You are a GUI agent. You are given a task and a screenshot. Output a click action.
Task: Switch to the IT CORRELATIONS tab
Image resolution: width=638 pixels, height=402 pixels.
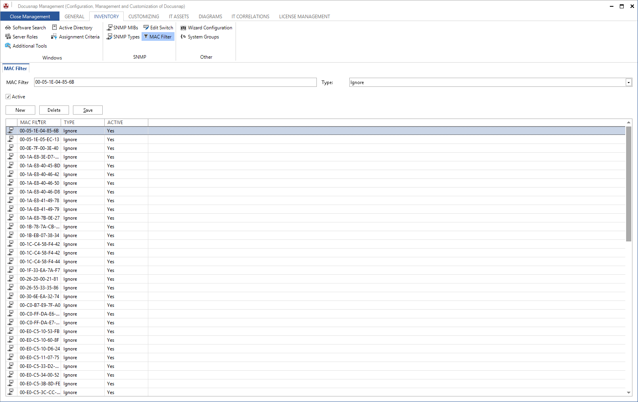(x=250, y=17)
